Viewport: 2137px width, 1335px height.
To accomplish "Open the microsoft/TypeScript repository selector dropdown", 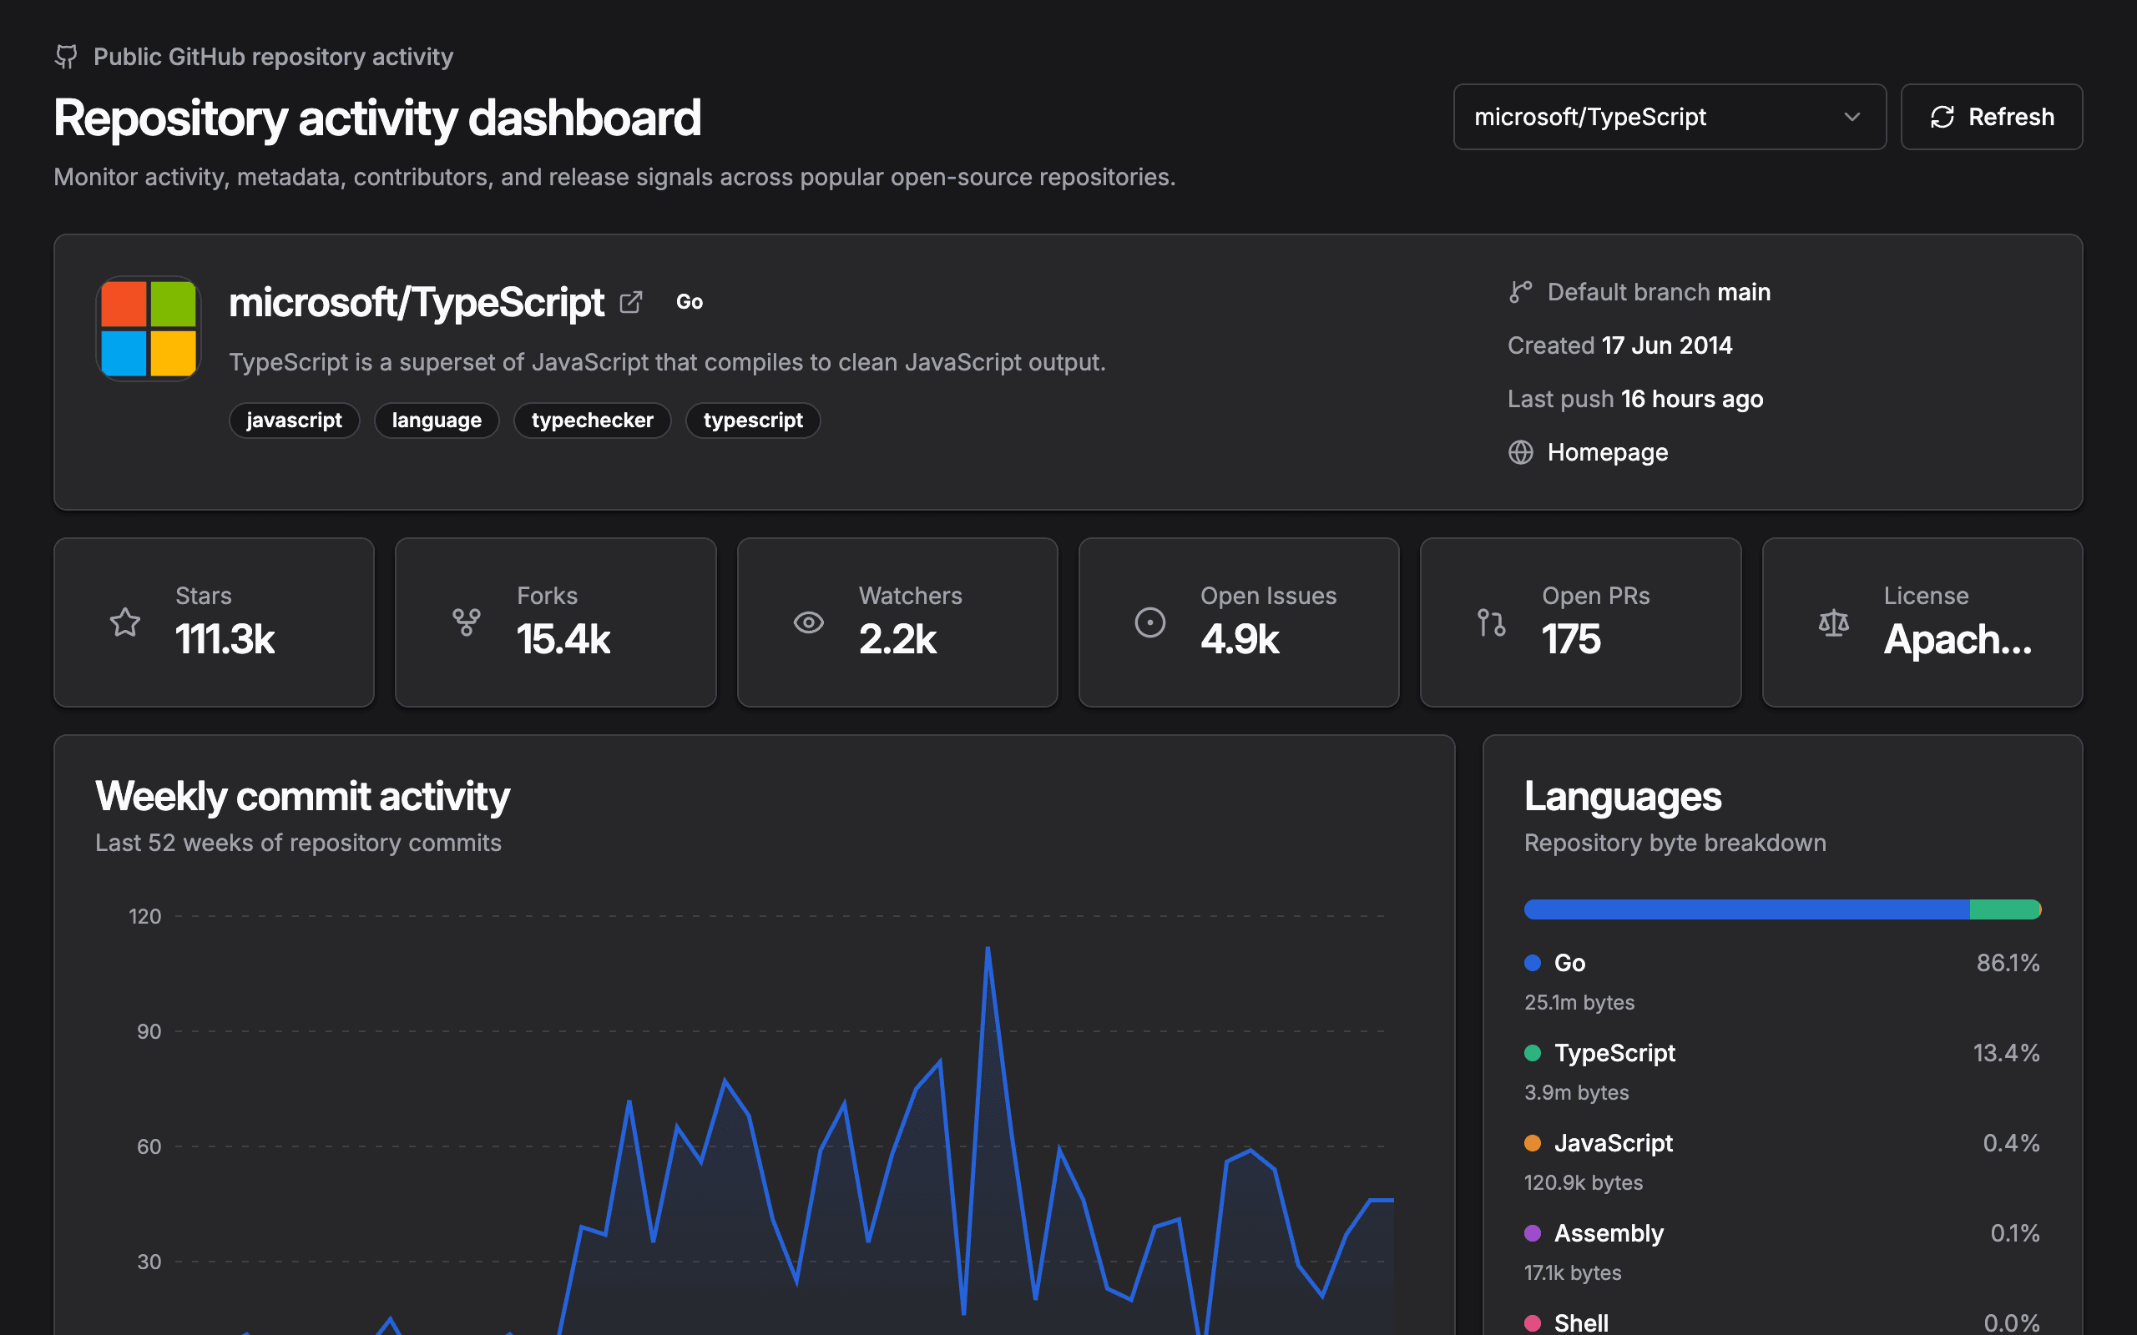I will 1669,117.
